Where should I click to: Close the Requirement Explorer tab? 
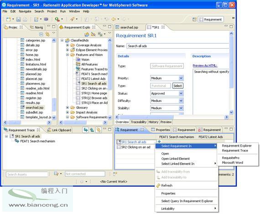[94, 27]
